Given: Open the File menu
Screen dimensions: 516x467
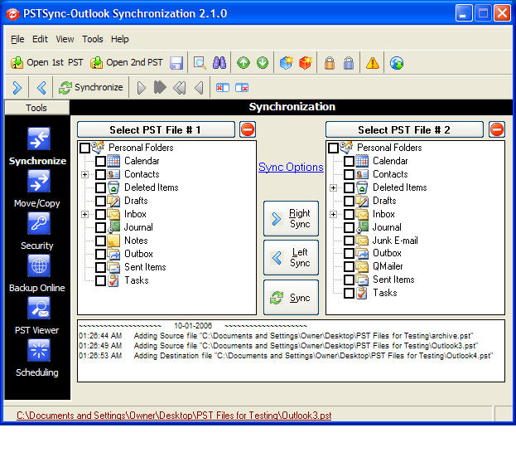Looking at the screenshot, I should pyautogui.click(x=17, y=39).
